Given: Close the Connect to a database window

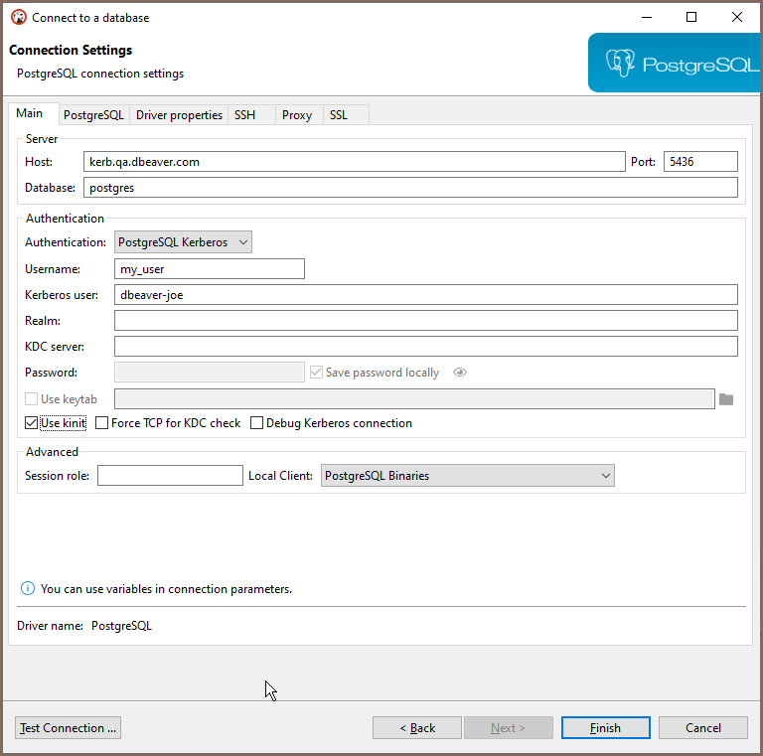Looking at the screenshot, I should [x=737, y=18].
